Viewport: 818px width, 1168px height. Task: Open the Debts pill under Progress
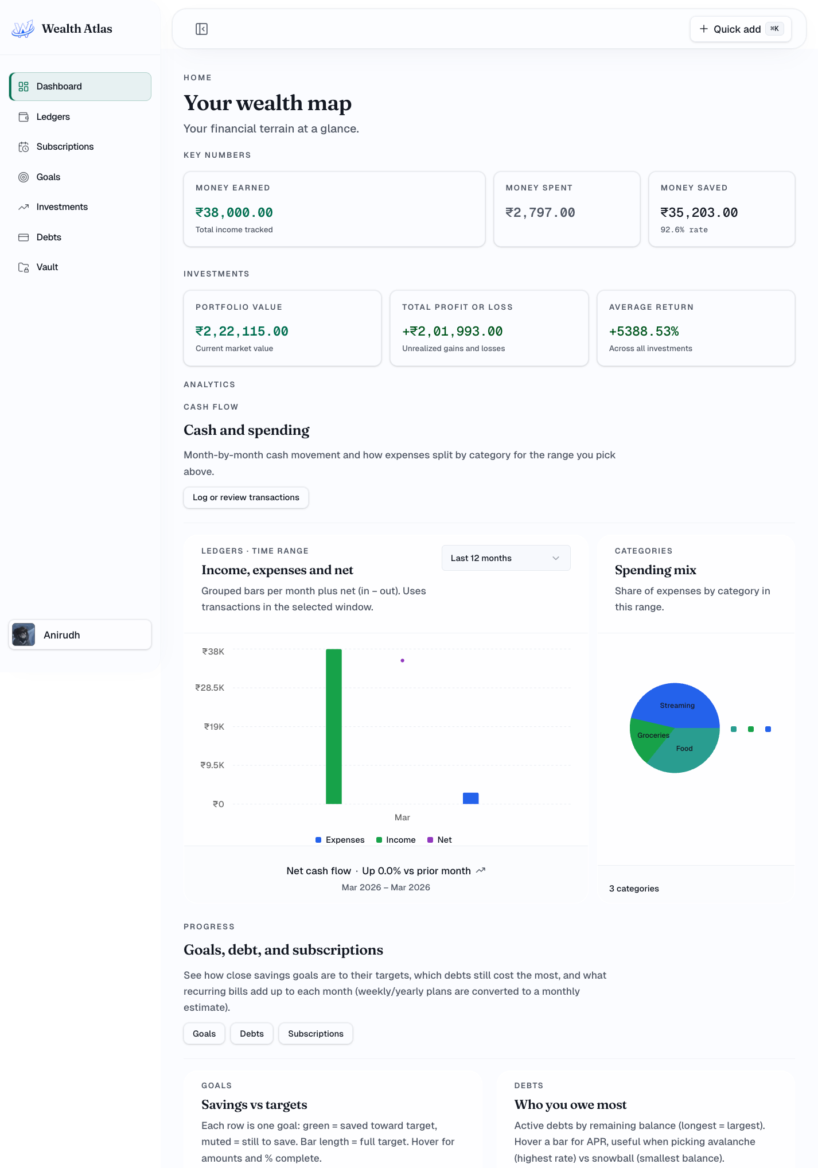251,1034
